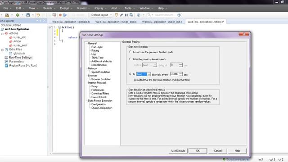Image resolution: width=288 pixels, height=162 pixels.
Task: Click the Help button in Run-time Settings
Action: (x=237, y=151)
